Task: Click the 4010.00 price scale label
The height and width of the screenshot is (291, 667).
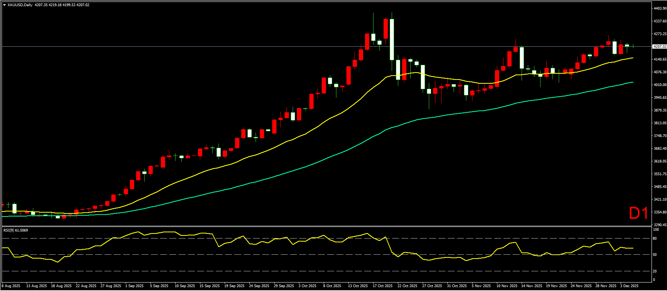Action: (x=660, y=85)
